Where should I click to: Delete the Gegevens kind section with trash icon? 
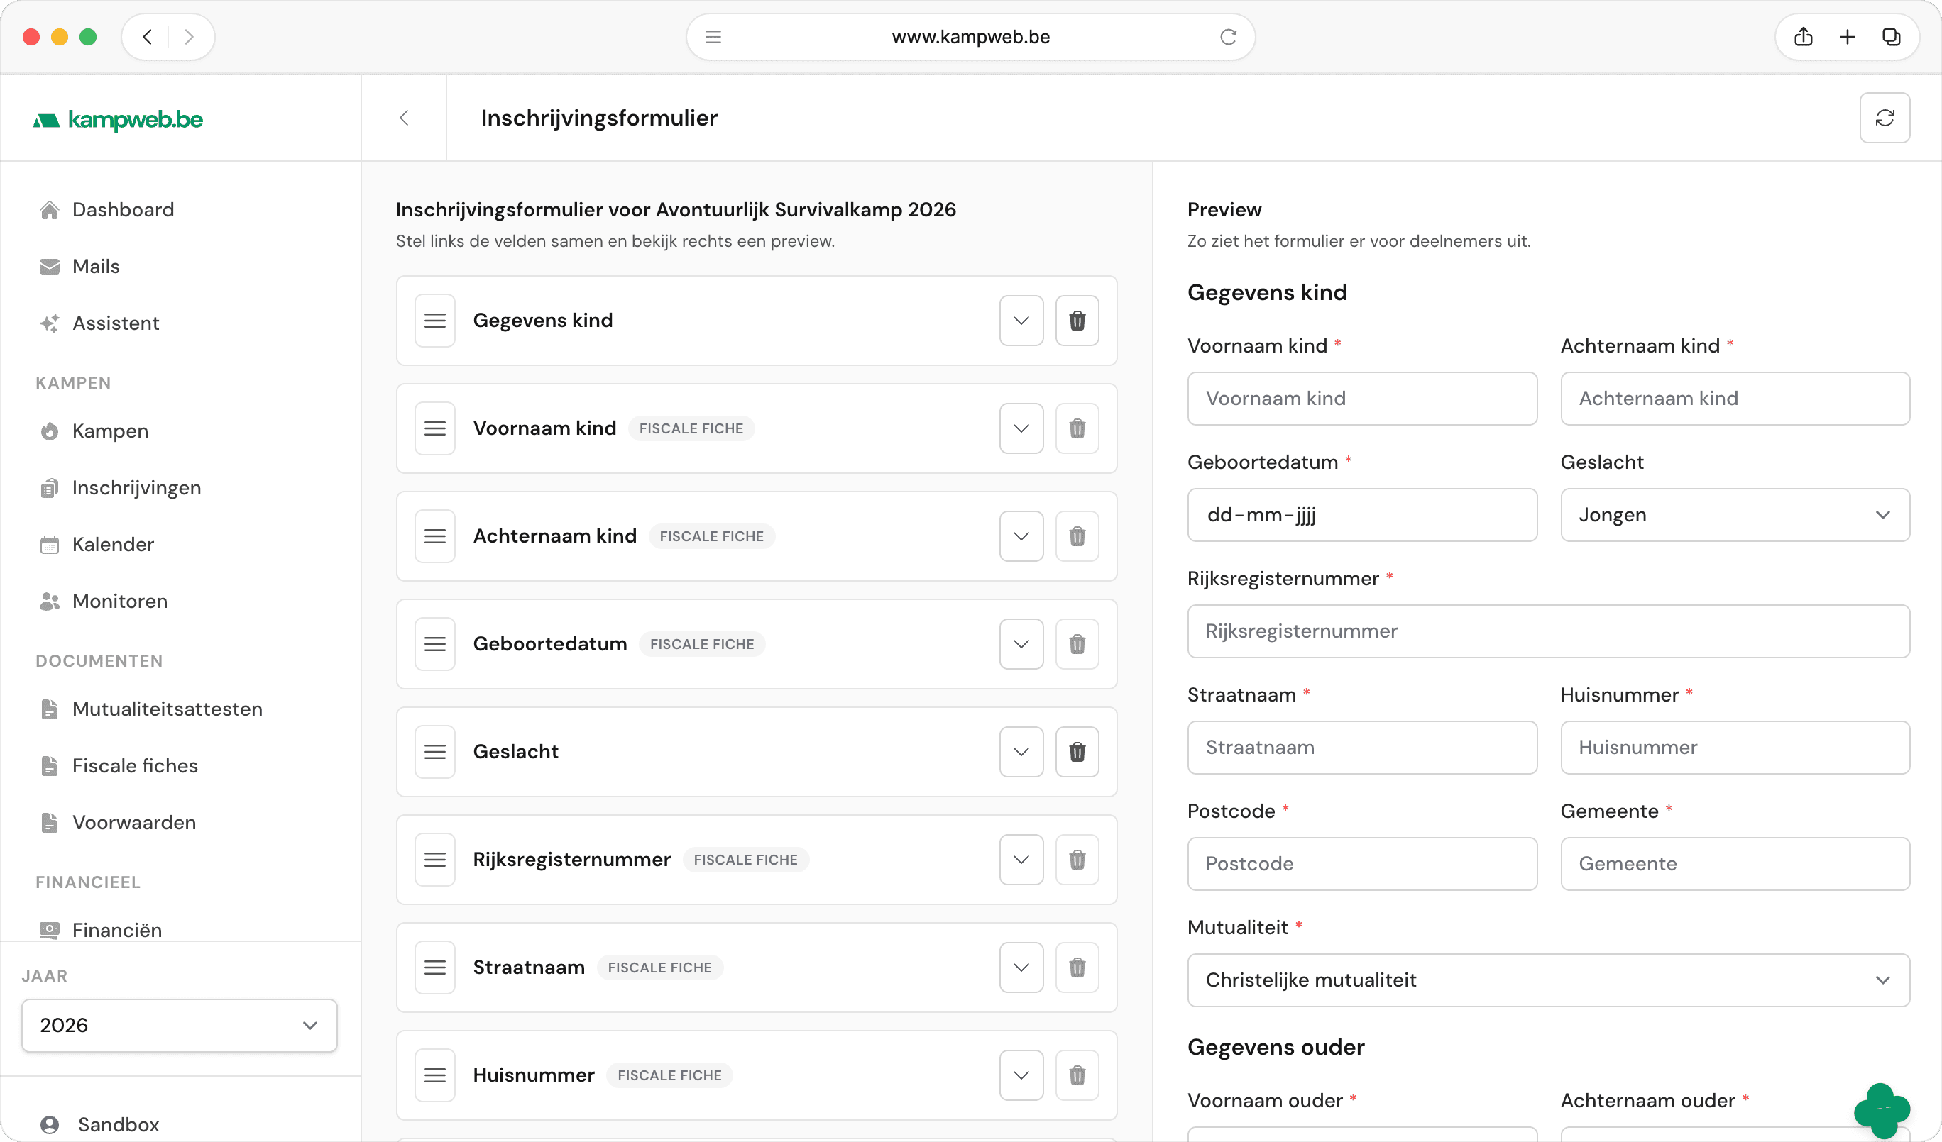tap(1077, 321)
